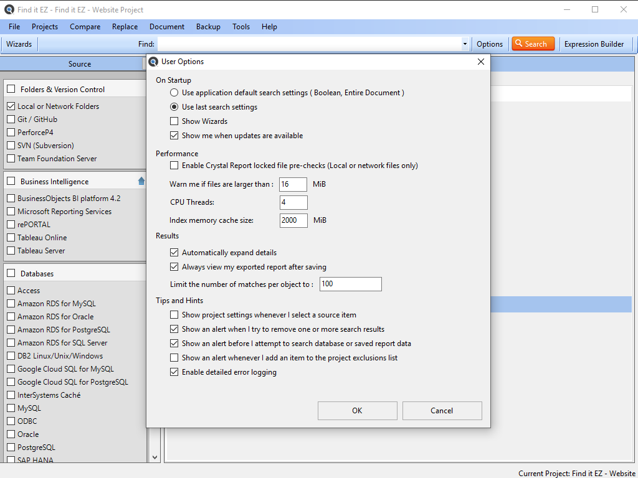Uncheck Automatically expand details

click(x=174, y=253)
